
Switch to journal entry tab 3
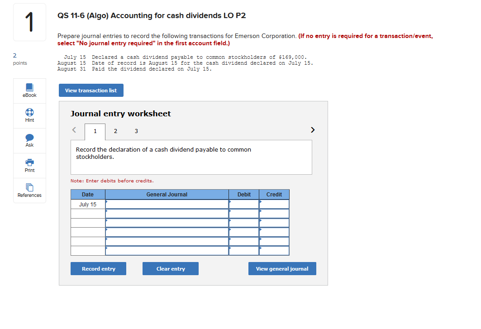(x=136, y=131)
